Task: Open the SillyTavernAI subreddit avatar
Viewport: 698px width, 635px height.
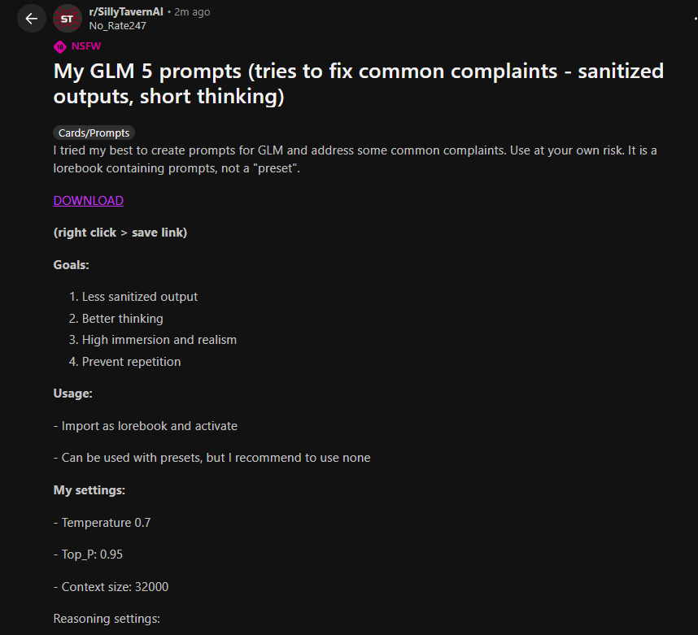Action: [68, 19]
